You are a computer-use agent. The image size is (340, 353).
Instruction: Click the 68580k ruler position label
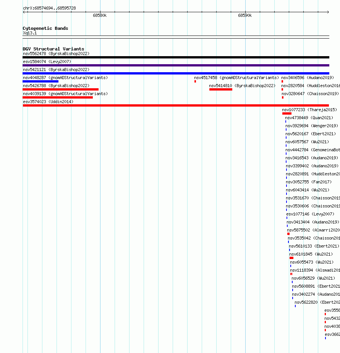(100, 16)
